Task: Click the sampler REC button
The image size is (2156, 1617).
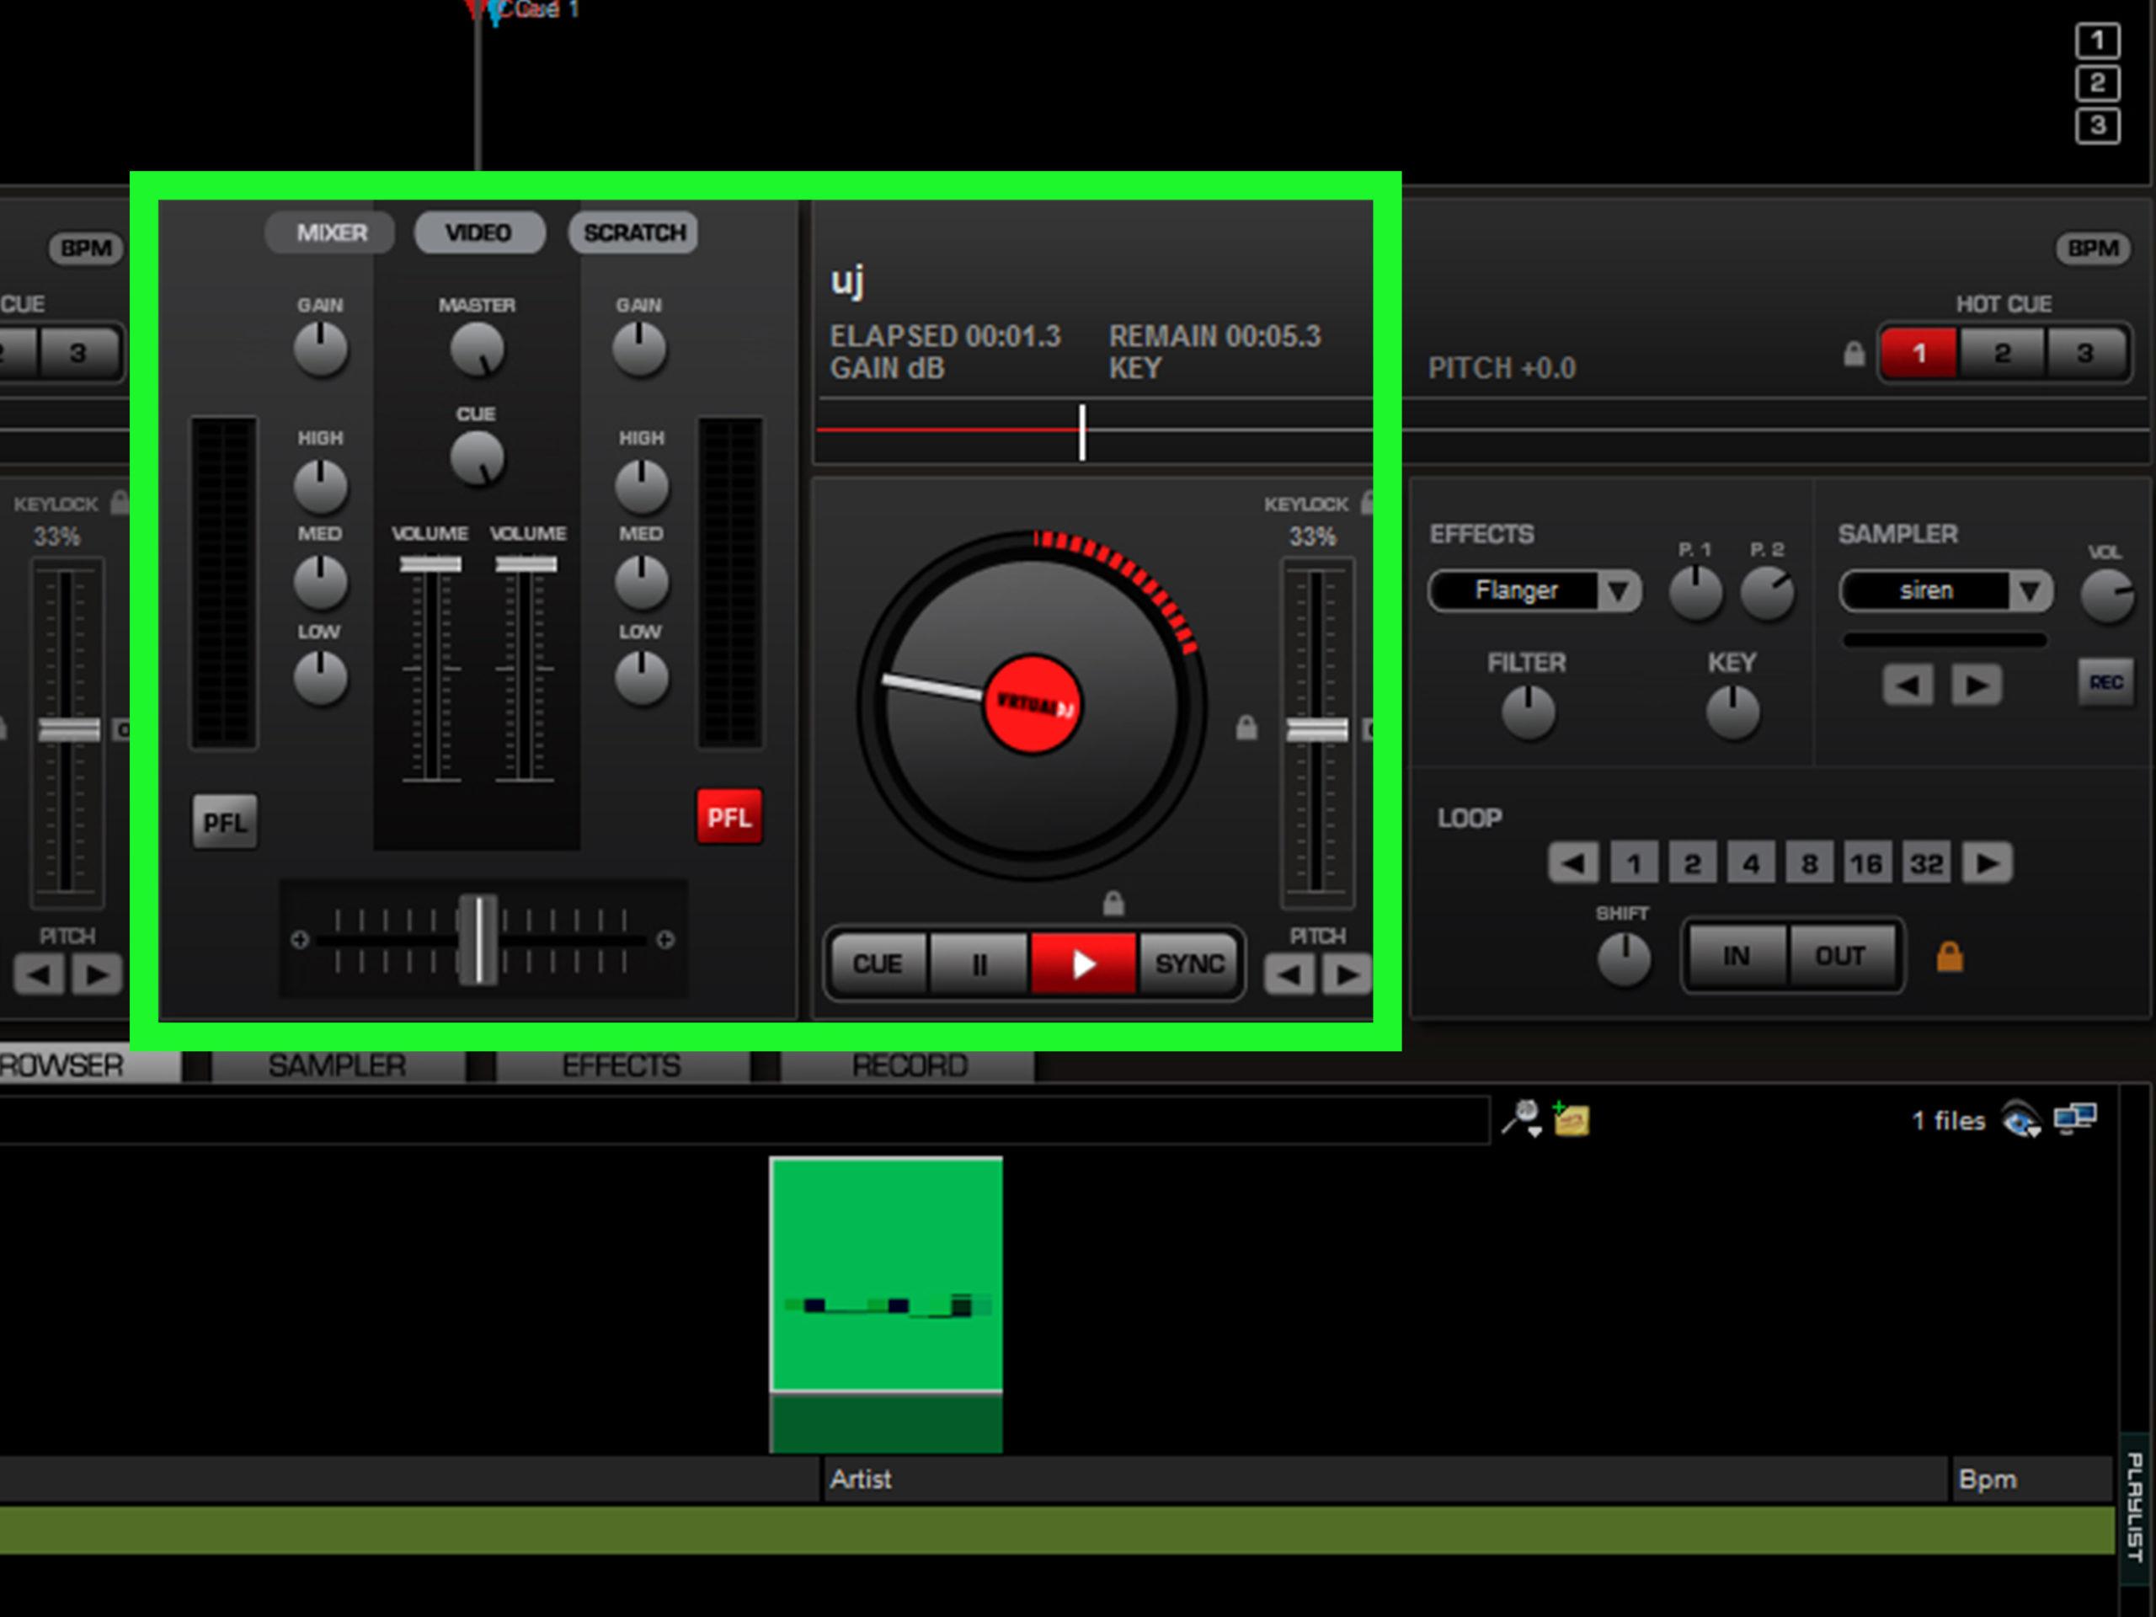Action: (2105, 682)
